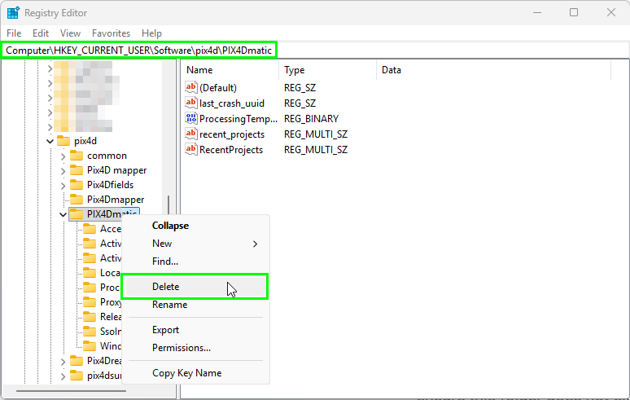Select the Pix4Dfields tree key label
This screenshot has width=630, height=400.
tap(110, 185)
